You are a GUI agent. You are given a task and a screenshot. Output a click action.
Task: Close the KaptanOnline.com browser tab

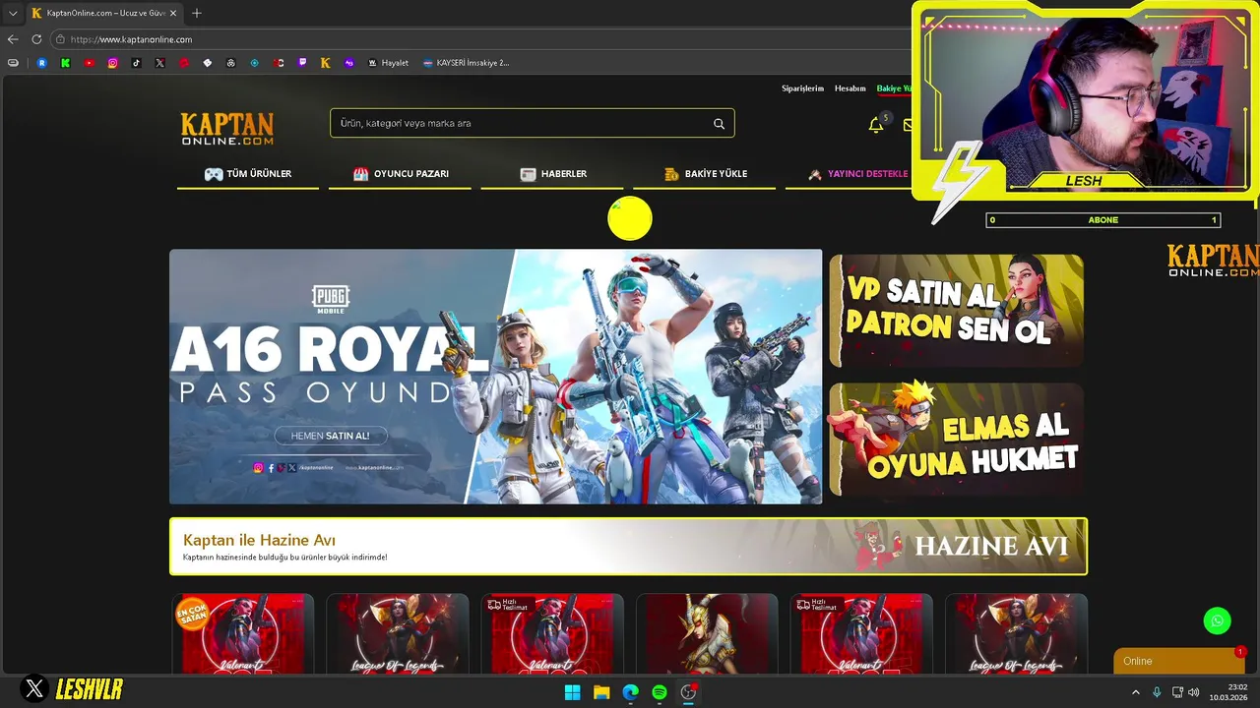[175, 13]
